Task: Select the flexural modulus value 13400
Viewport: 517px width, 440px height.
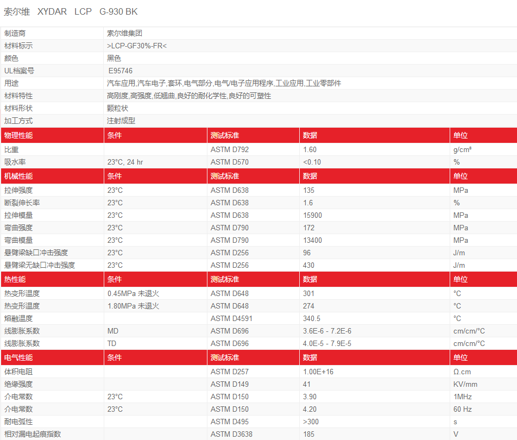Action: 312,241
